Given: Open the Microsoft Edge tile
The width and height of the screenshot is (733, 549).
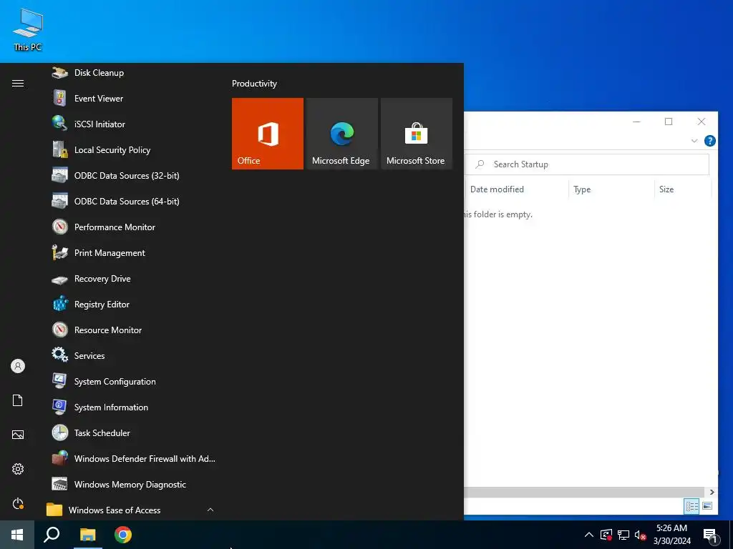Looking at the screenshot, I should coord(341,134).
